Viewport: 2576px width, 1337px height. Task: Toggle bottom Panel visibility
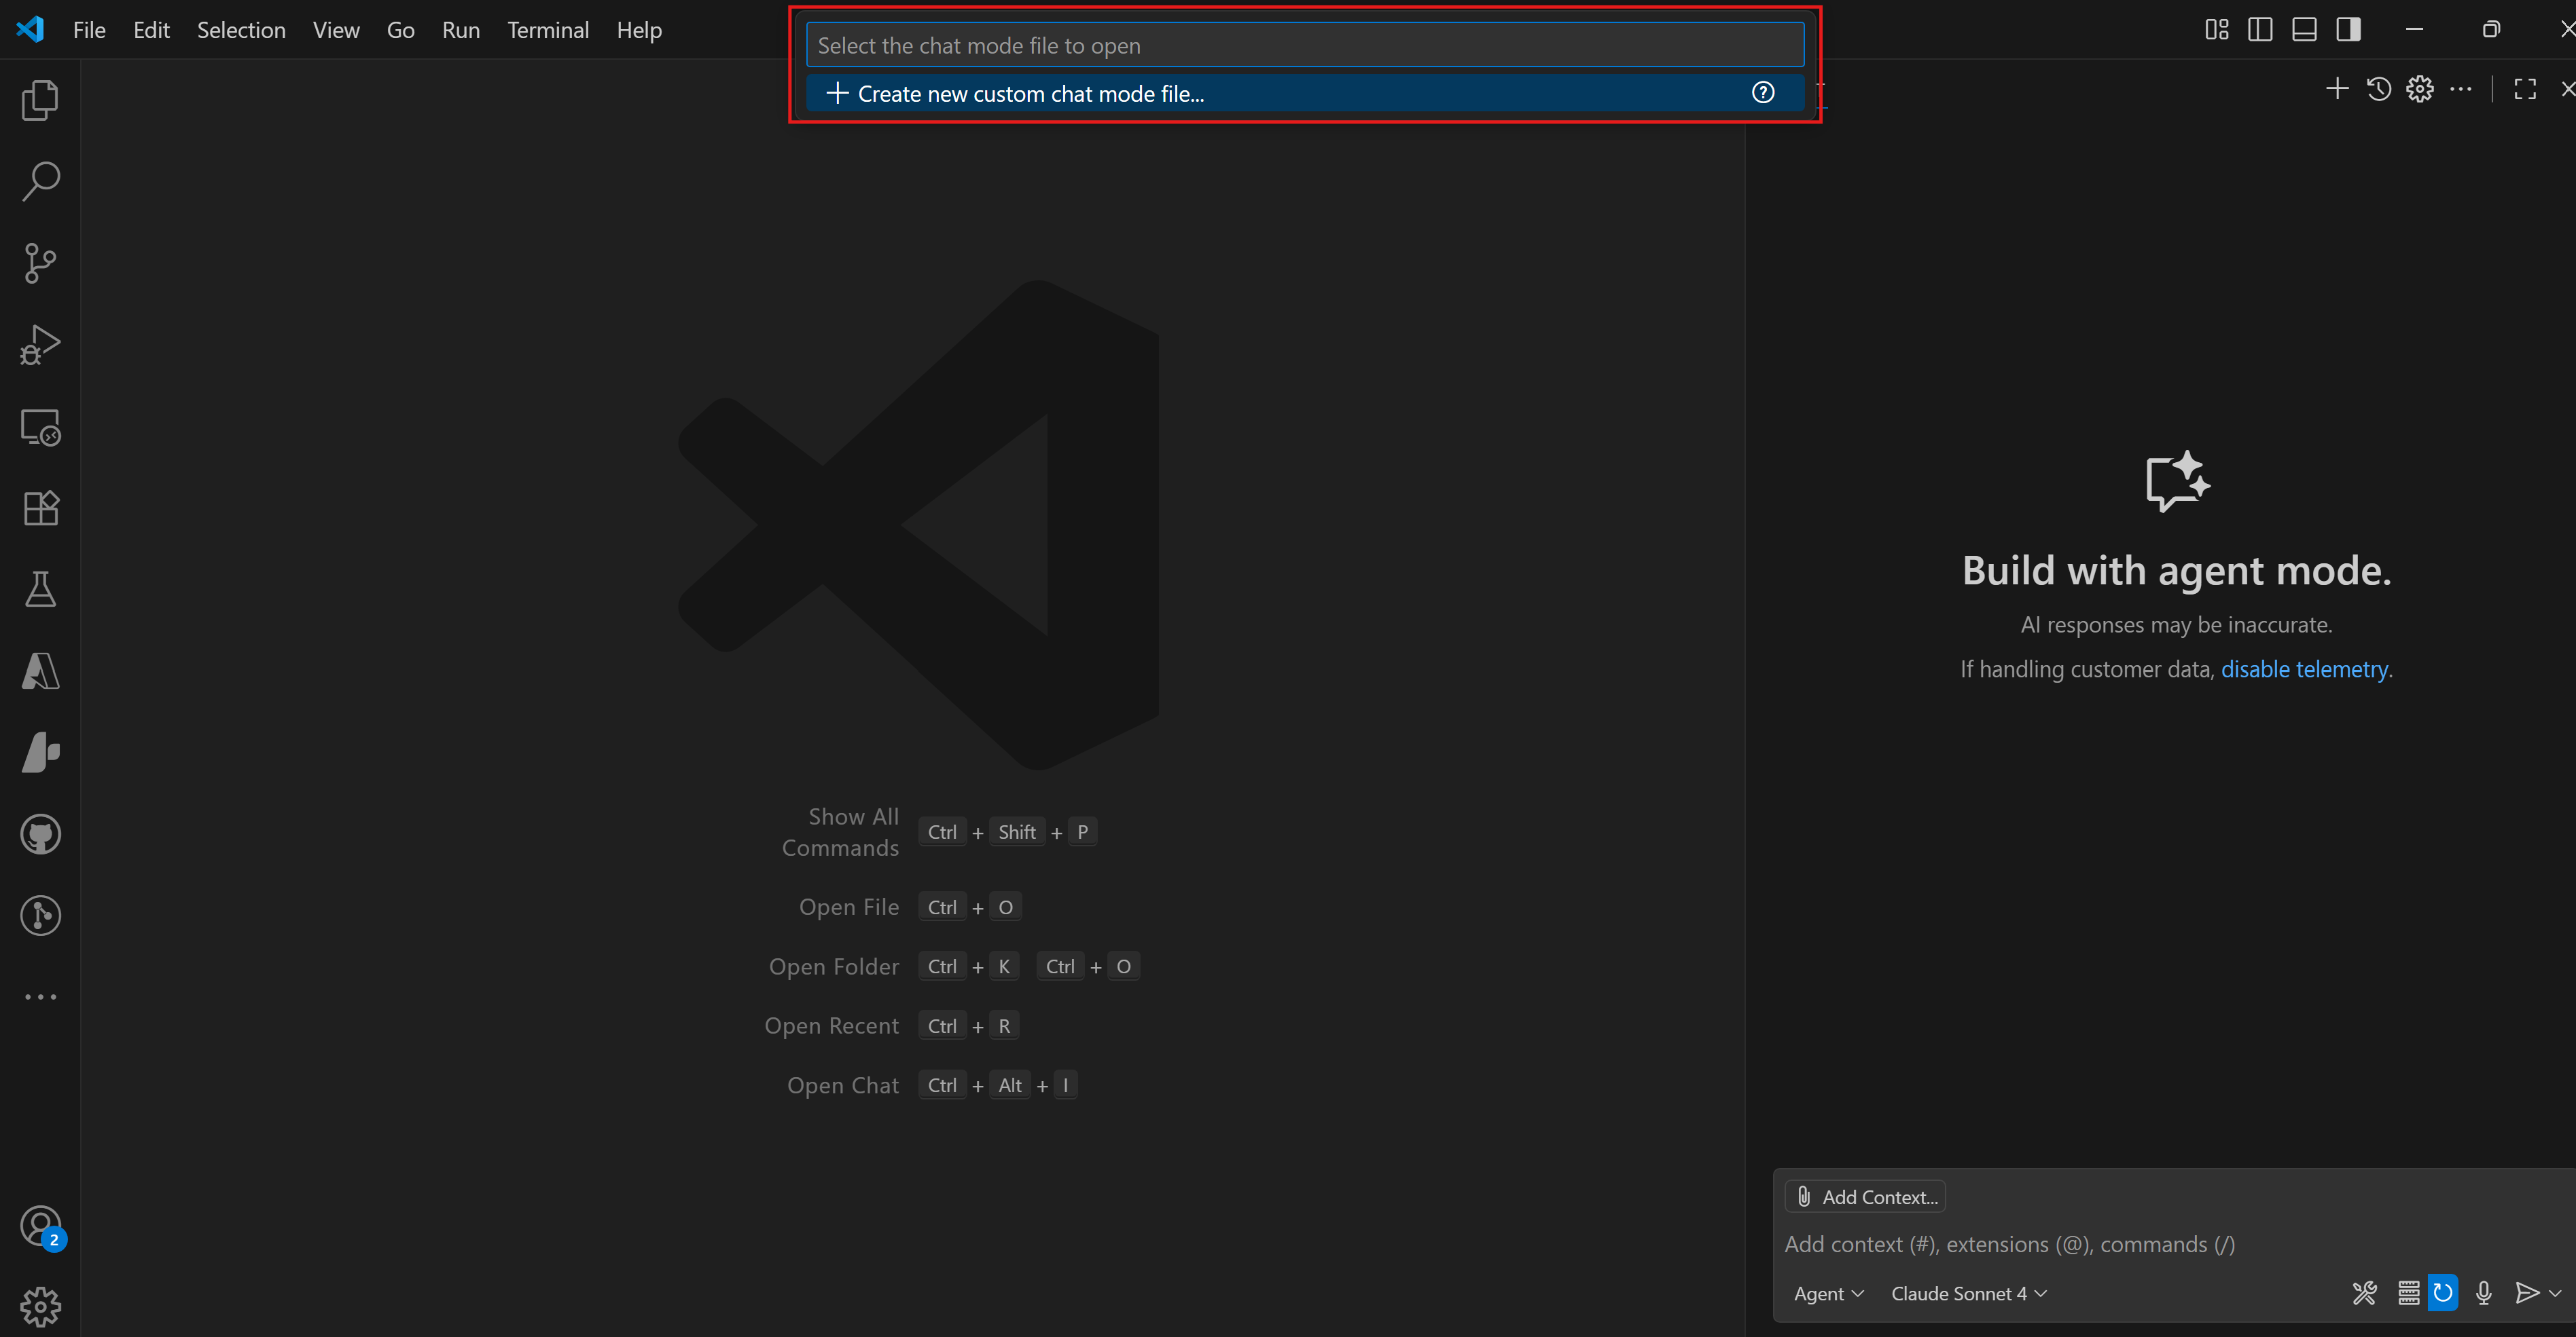pos(2304,29)
